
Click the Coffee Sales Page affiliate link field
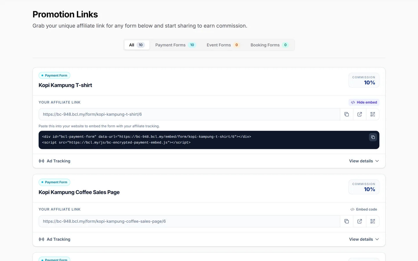tap(189, 221)
